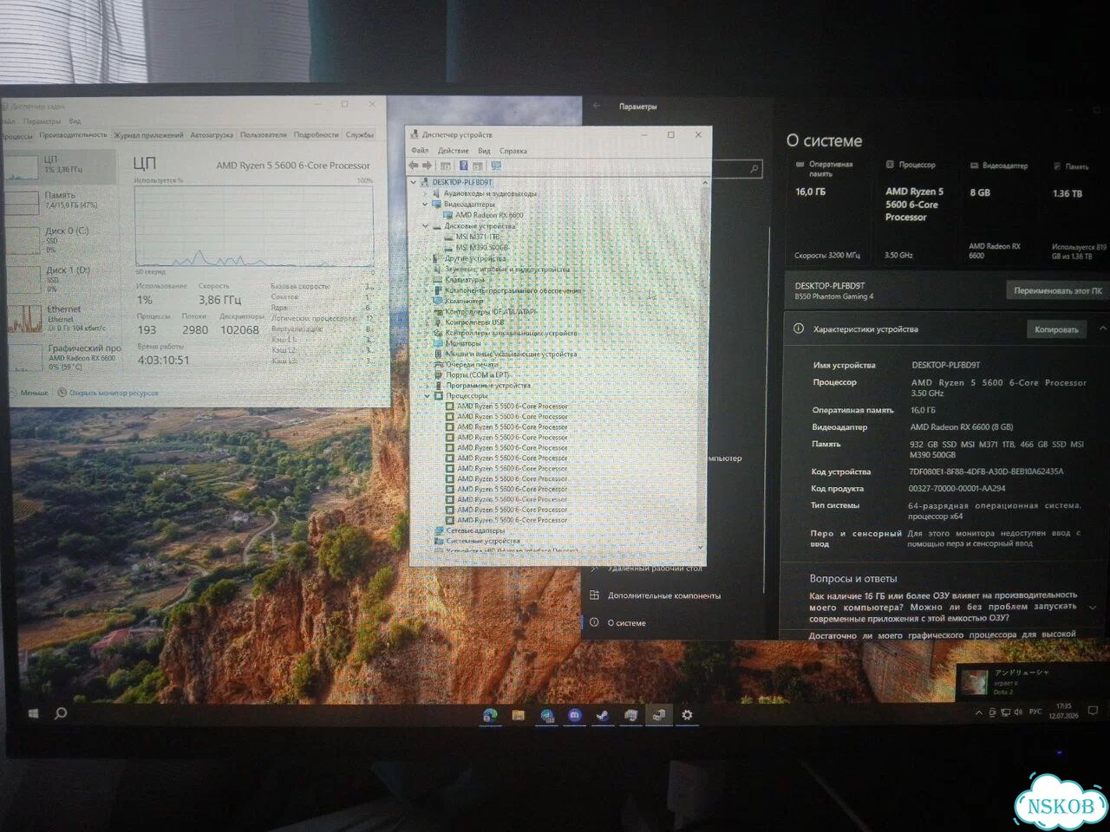Open Steam from the taskbar

coord(602,715)
